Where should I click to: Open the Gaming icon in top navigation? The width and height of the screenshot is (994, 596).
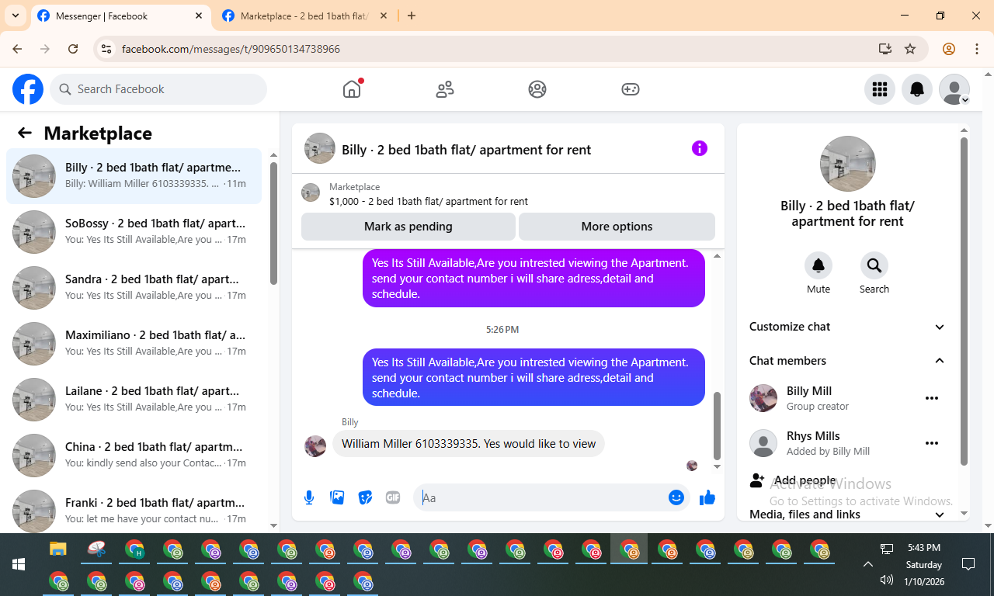click(631, 89)
